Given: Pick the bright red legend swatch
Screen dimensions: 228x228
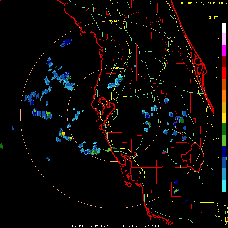Looking at the screenshot, I should click(224, 73).
